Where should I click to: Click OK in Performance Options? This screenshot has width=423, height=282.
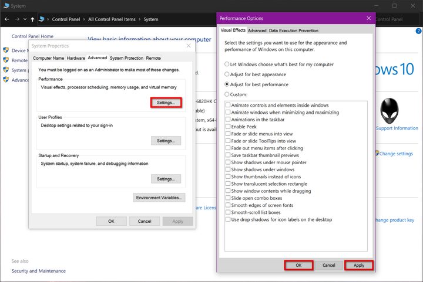[x=298, y=265]
